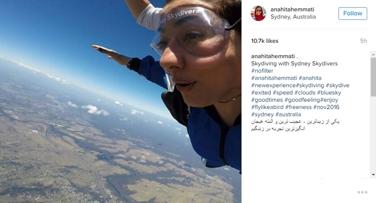Open the anahitahemmati username in header

[x=292, y=9]
